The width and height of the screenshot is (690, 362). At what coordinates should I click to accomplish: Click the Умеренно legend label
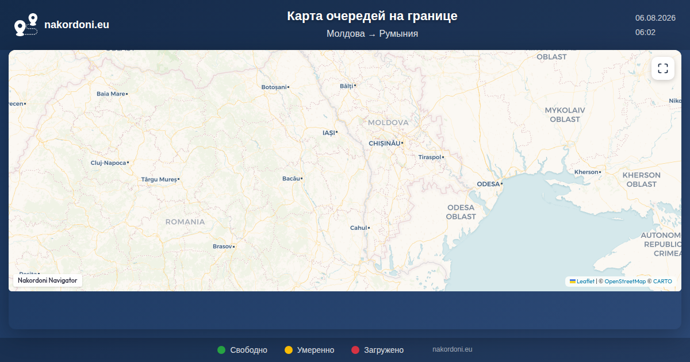click(x=316, y=350)
